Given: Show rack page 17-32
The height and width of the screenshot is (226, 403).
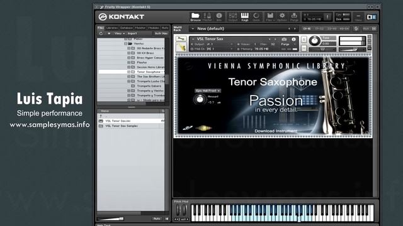Looking at the screenshot, I should coord(319,29).
